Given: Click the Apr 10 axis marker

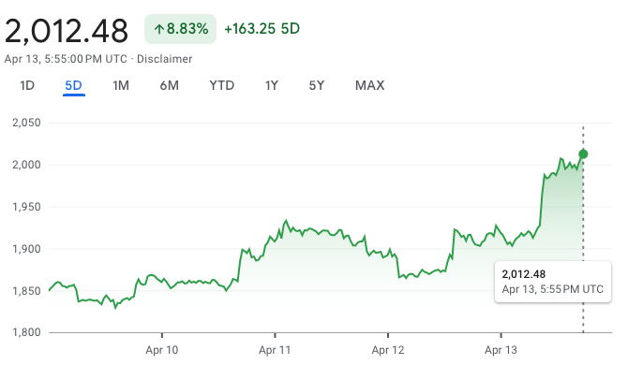Looking at the screenshot, I should click(x=162, y=350).
